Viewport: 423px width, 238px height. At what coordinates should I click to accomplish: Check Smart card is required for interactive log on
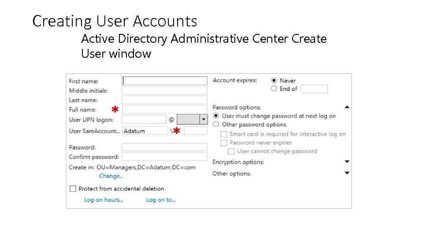pos(224,134)
